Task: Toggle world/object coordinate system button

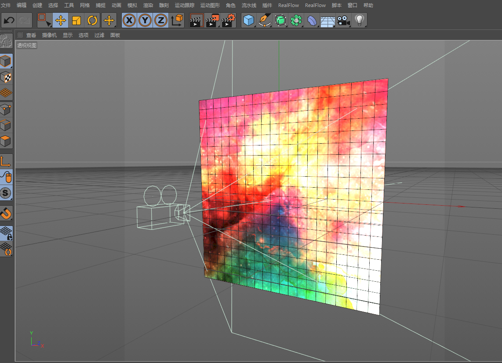Action: point(177,21)
